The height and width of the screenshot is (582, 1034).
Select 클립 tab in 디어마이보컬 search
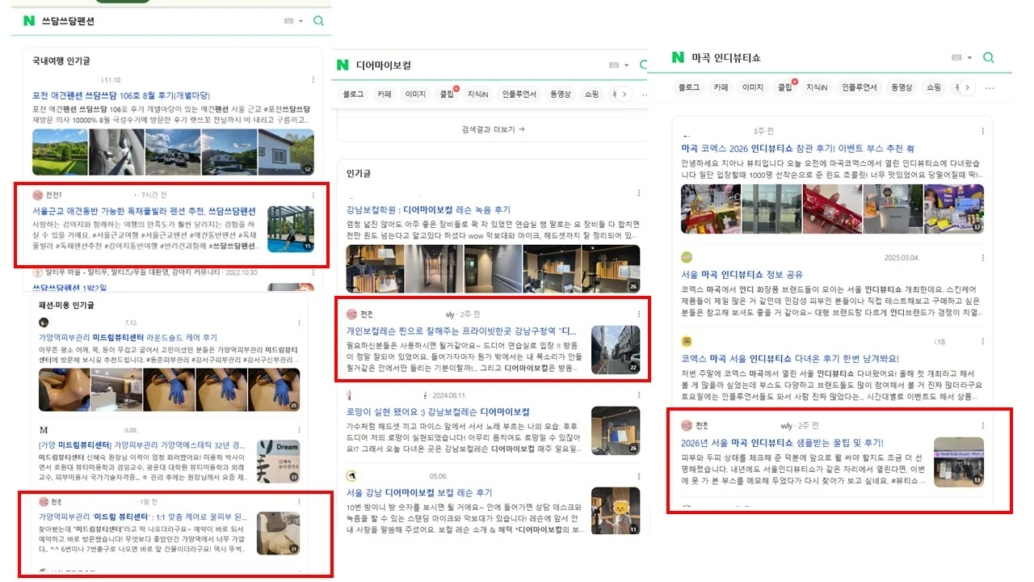pos(447,95)
